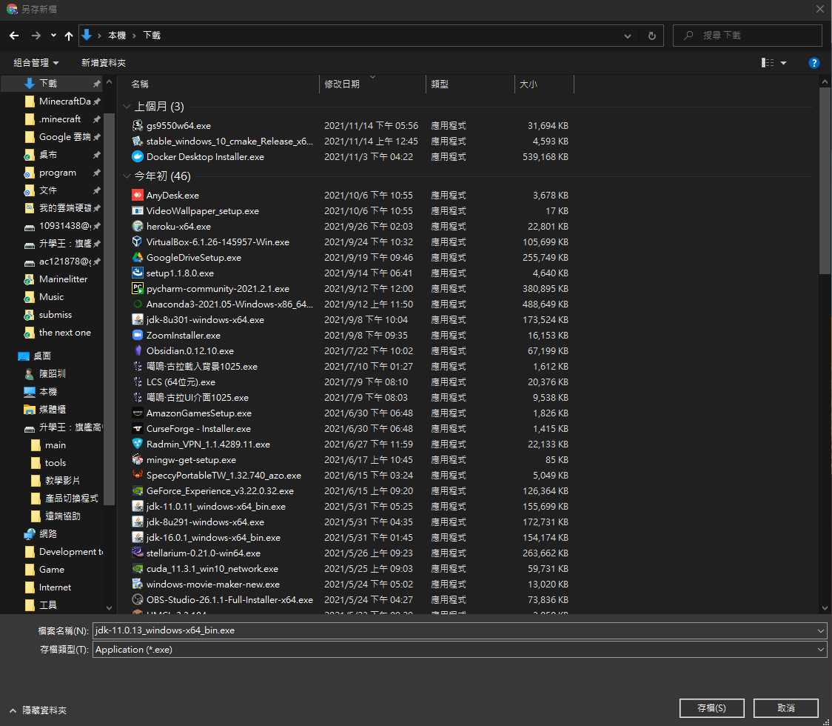The height and width of the screenshot is (726, 832).
Task: Open the 檔案名稱 dropdown arrow
Action: tap(821, 630)
